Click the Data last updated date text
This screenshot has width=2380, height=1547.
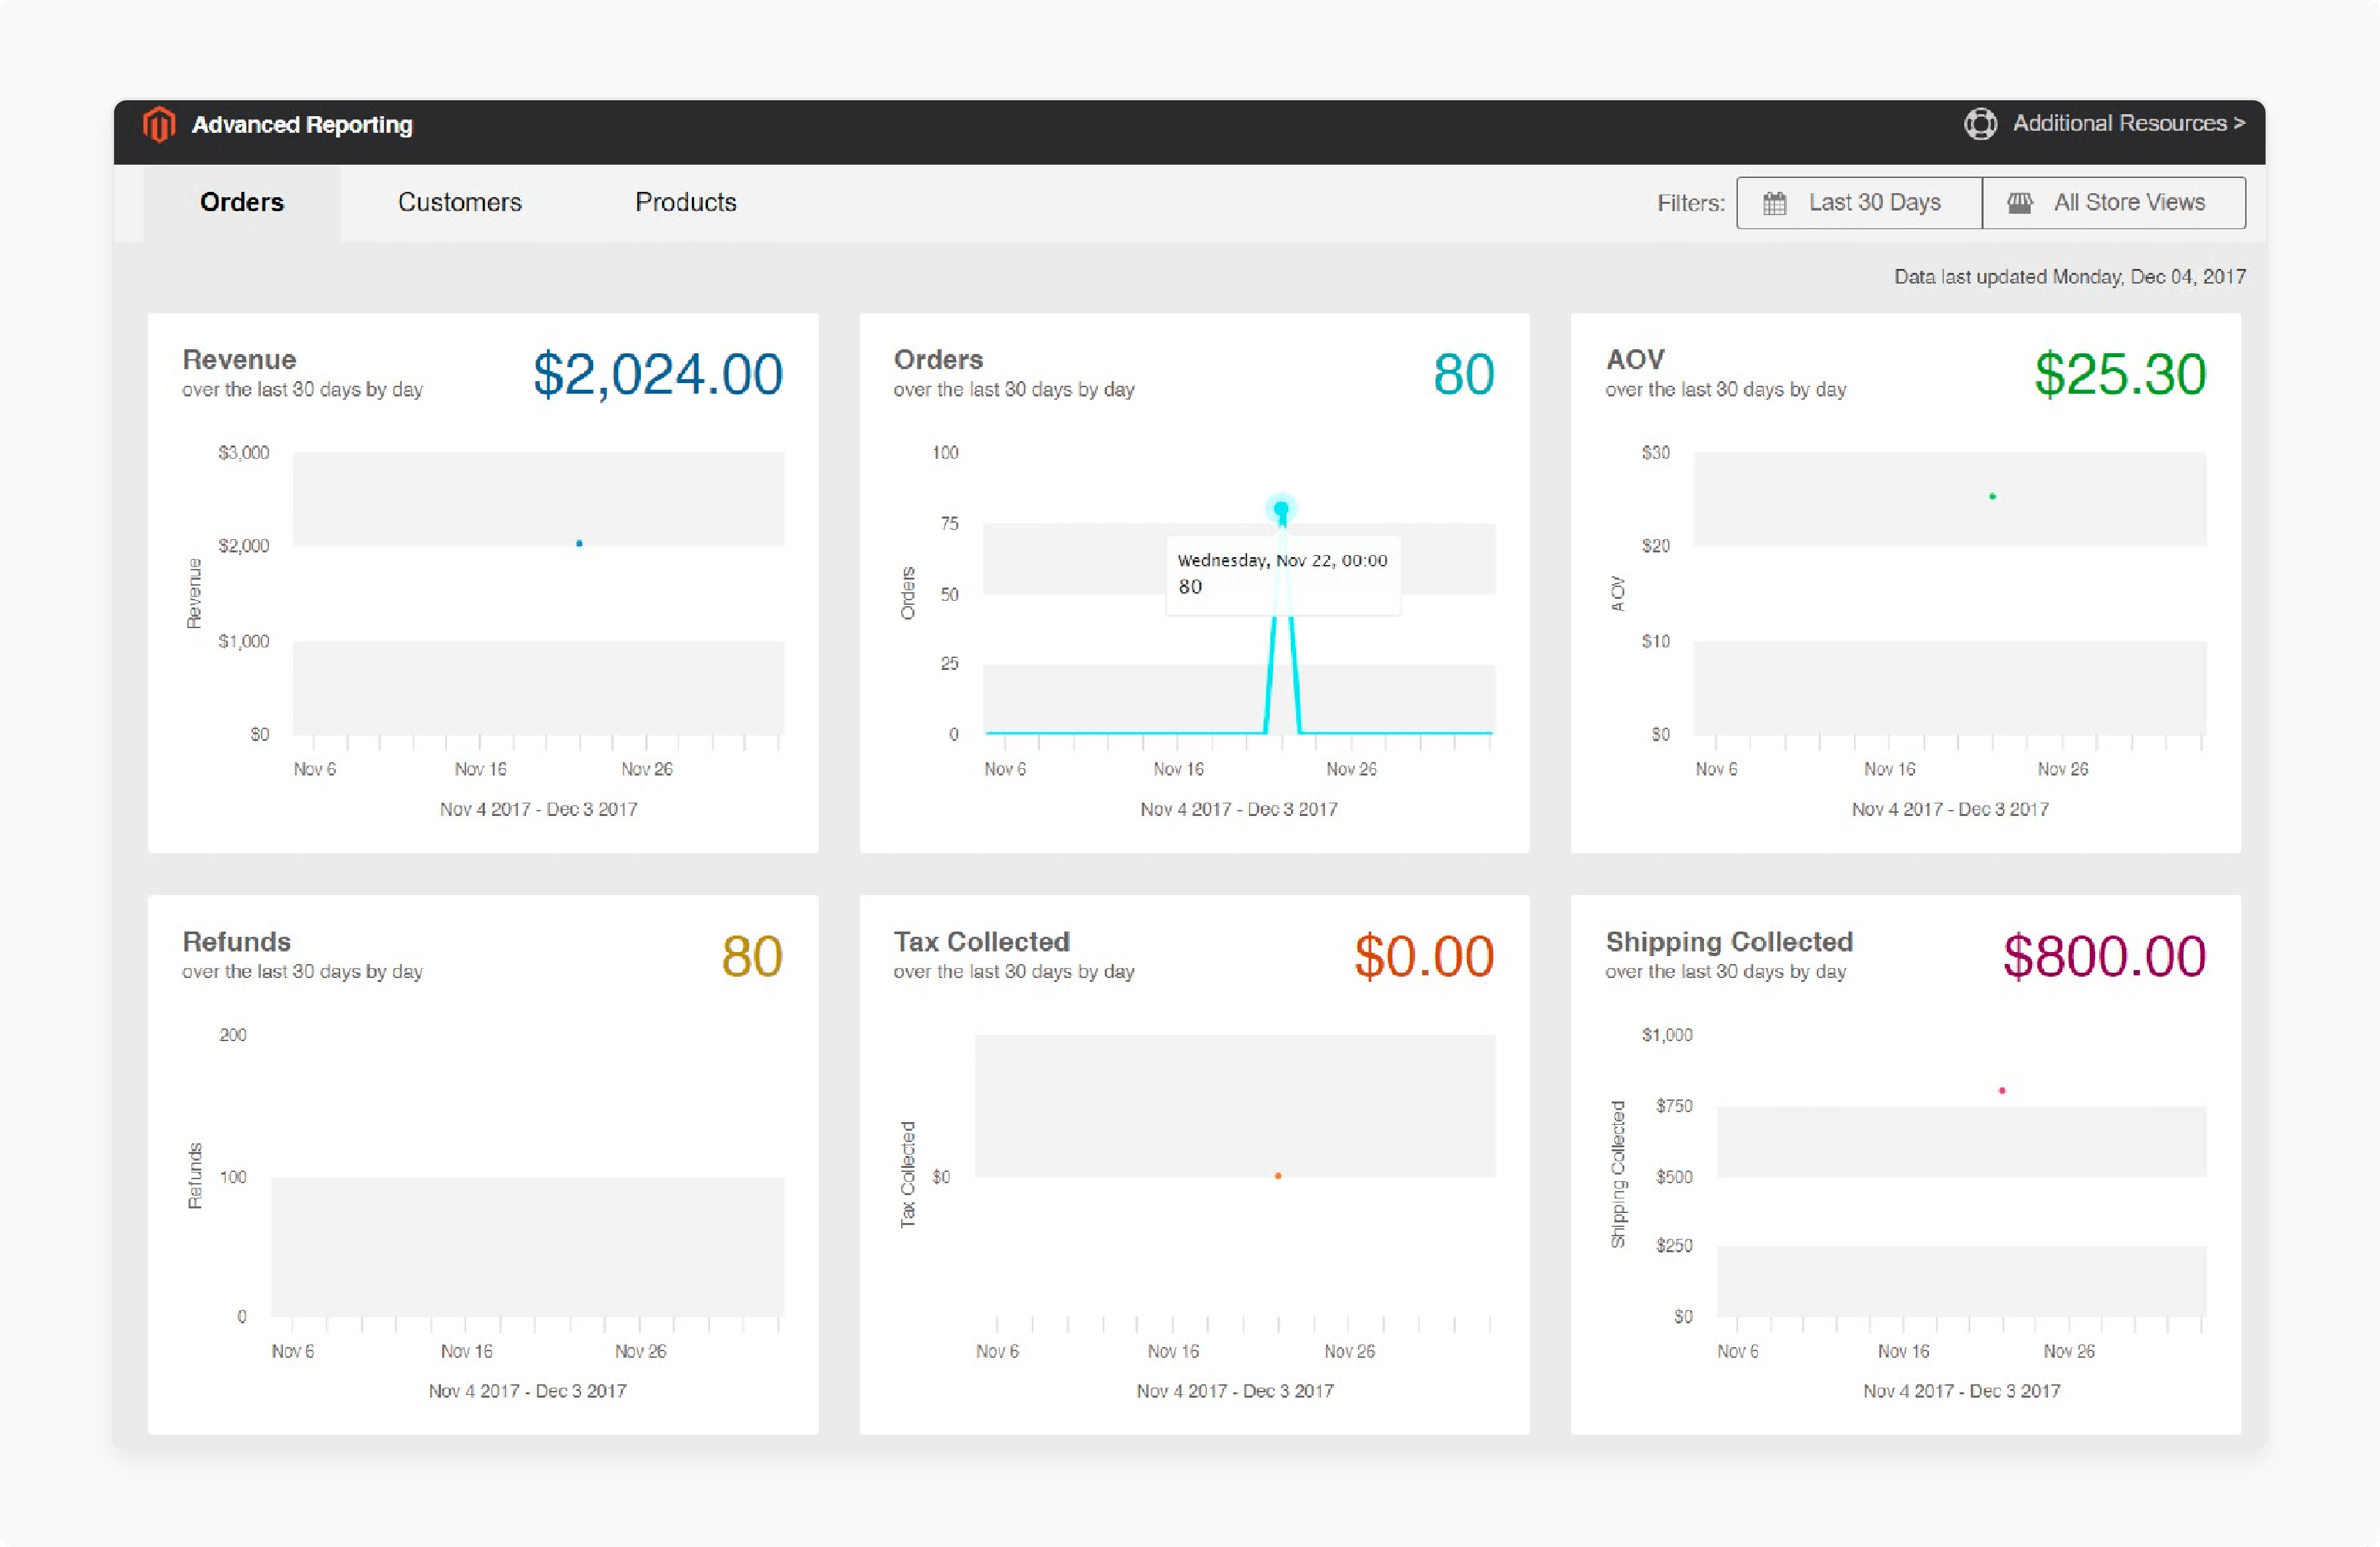pyautogui.click(x=2069, y=277)
